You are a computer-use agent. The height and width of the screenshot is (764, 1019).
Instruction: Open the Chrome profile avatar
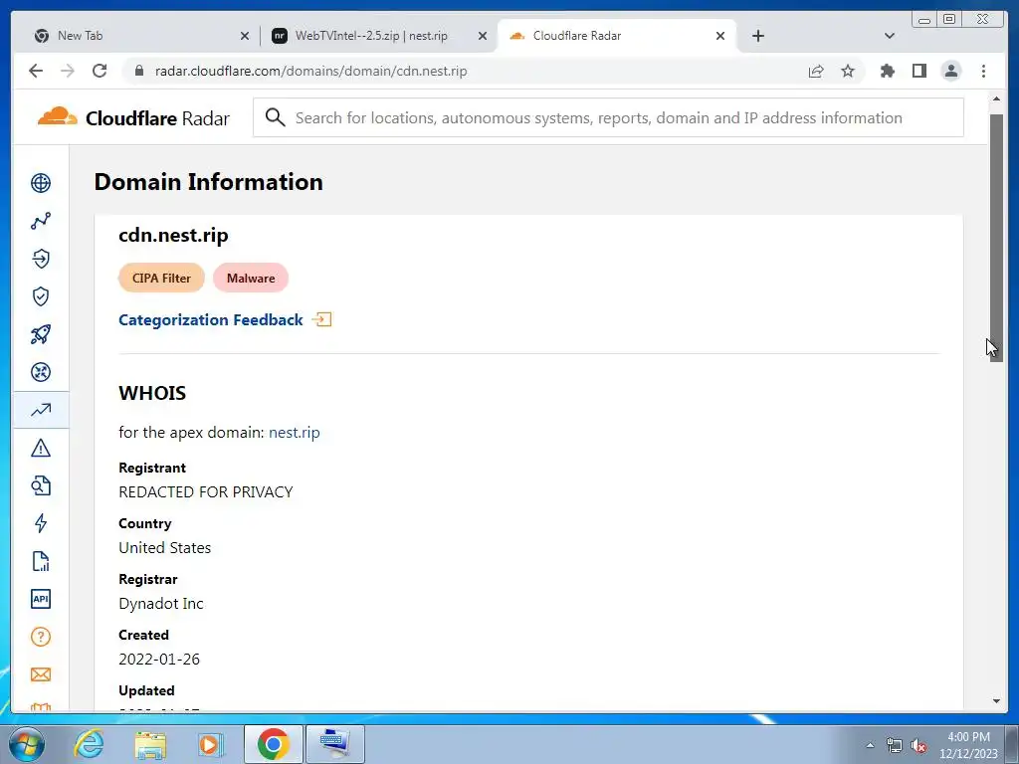click(950, 71)
